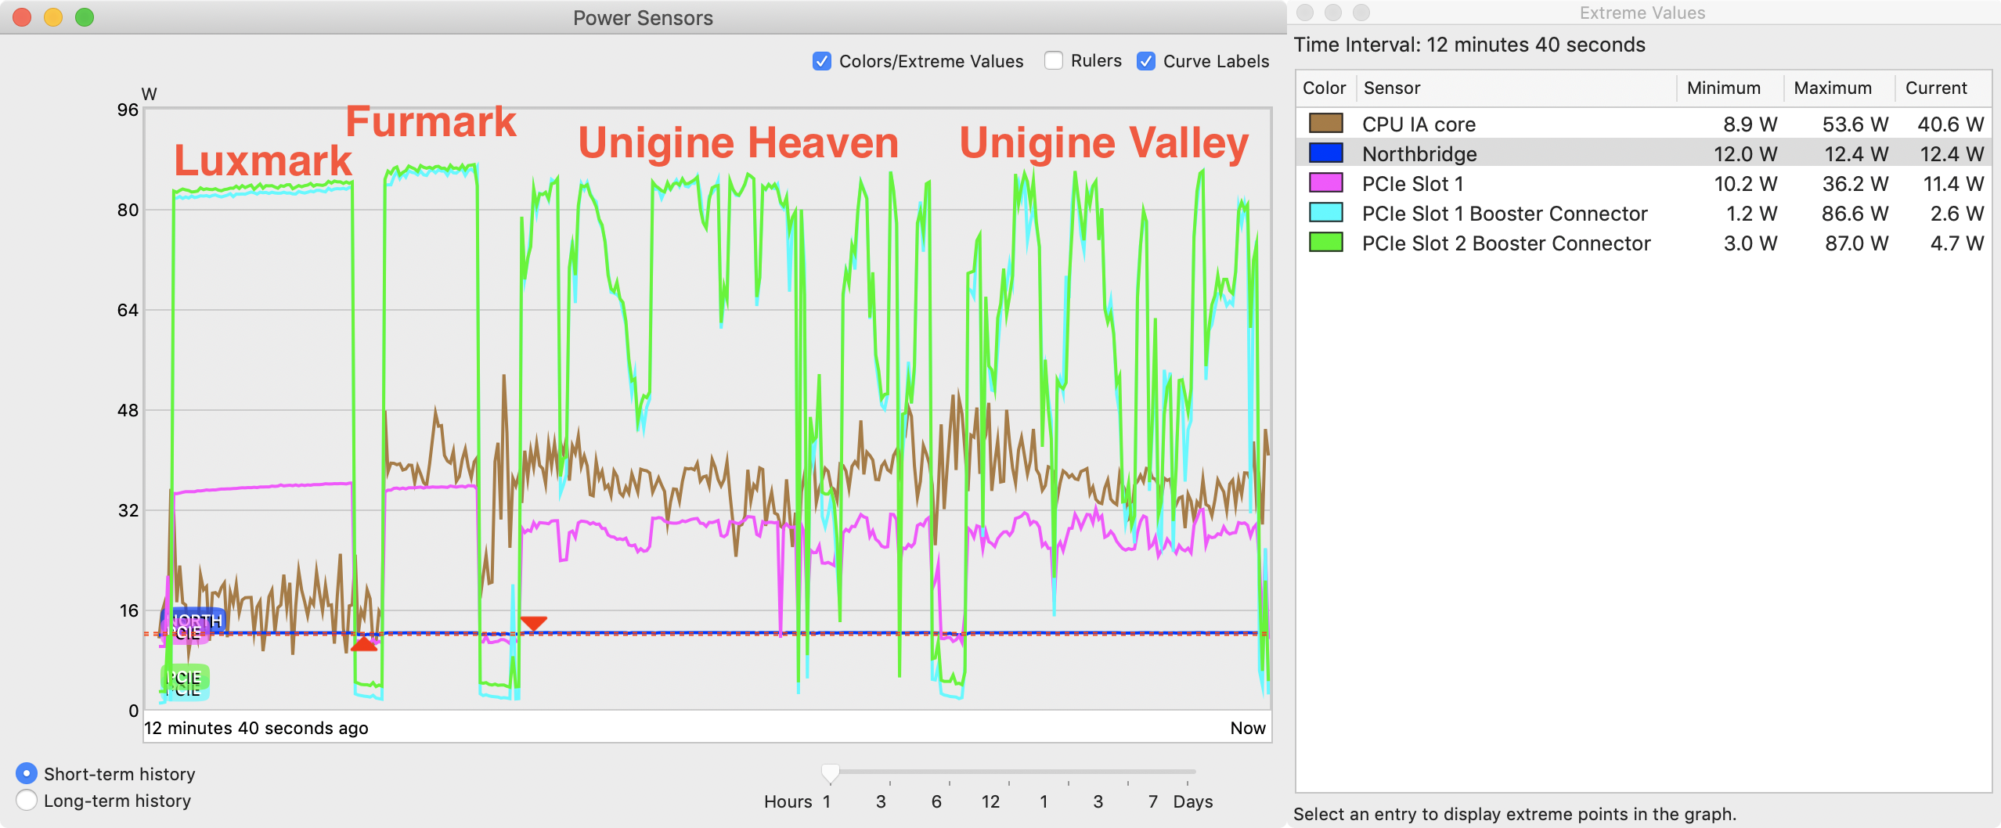Sort table by the Sensor column header

click(1516, 88)
